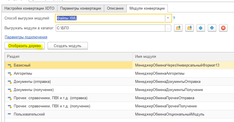Click the folder with up arrow icon
The image size is (234, 122).
coord(178,28)
